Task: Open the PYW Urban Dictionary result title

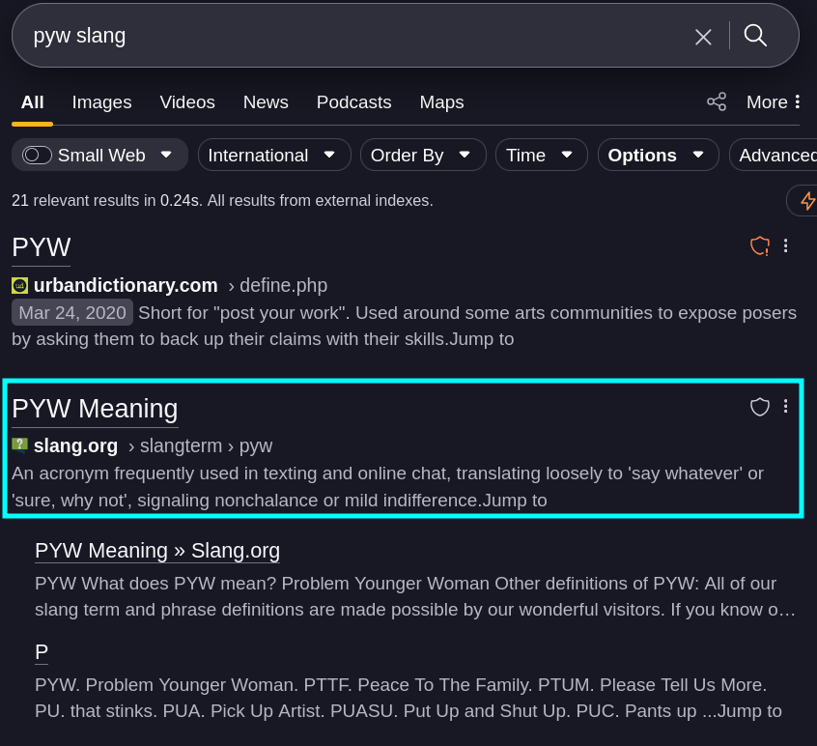Action: (x=41, y=247)
